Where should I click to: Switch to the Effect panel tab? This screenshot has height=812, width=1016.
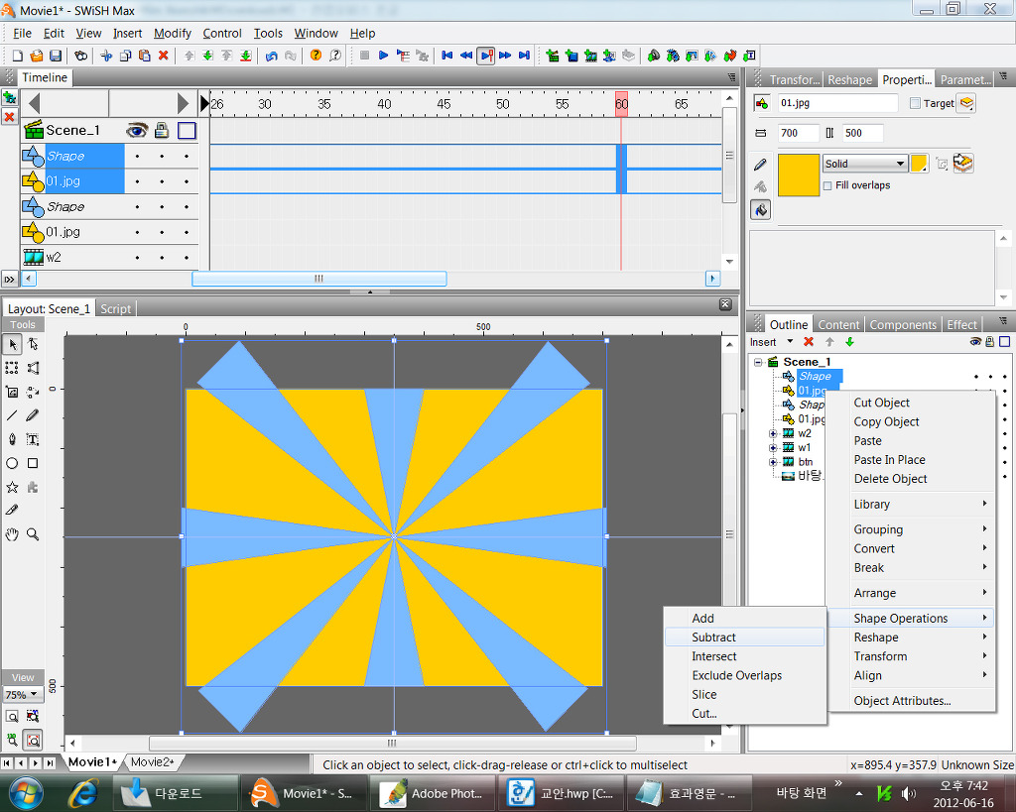click(961, 324)
